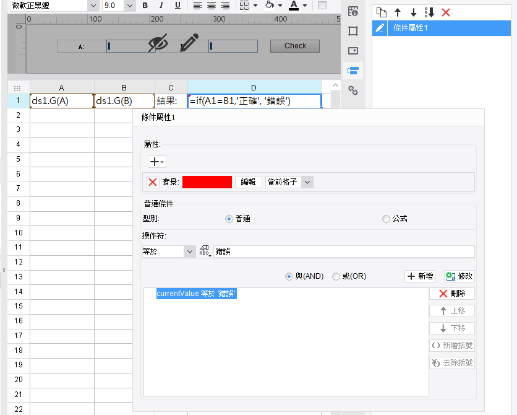Select the 普通 condition type

[229, 219]
